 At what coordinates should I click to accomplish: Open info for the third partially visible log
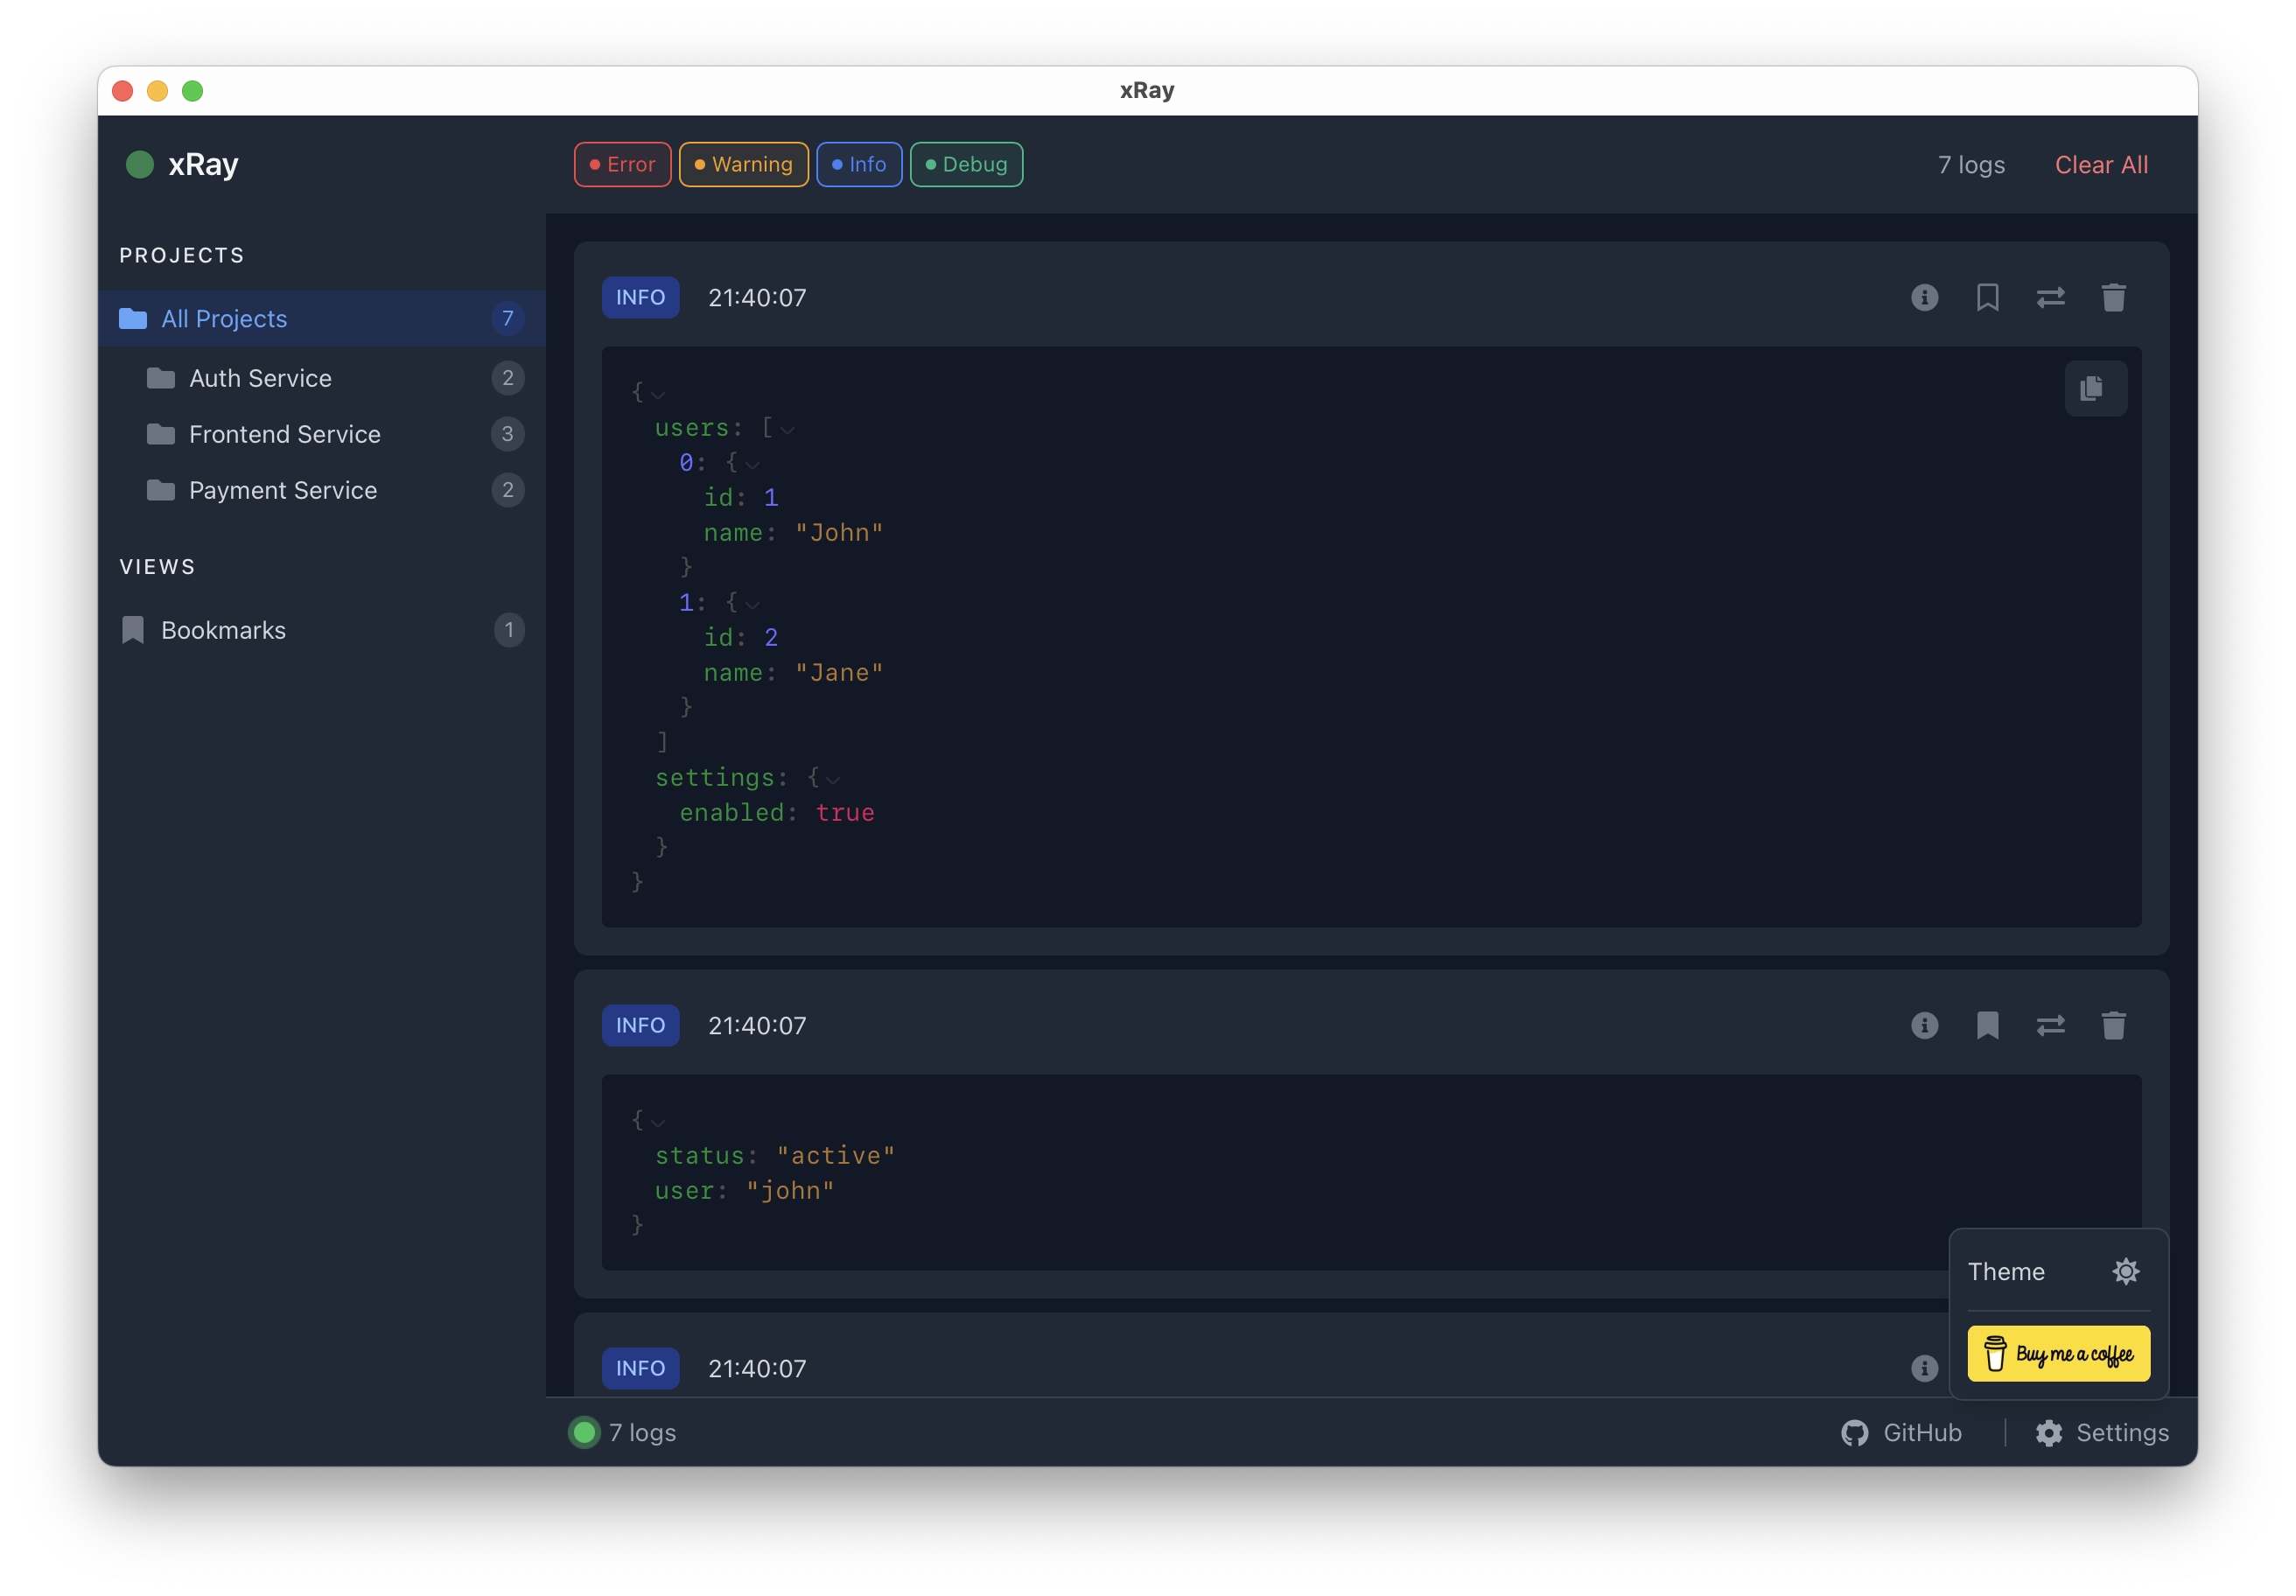tap(1924, 1368)
